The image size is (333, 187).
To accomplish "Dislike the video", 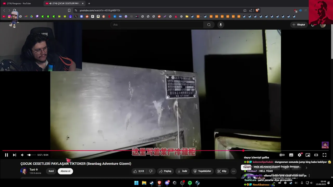I will click(151, 171).
